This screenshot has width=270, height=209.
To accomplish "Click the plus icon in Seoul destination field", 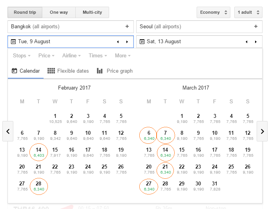I will click(256, 27).
